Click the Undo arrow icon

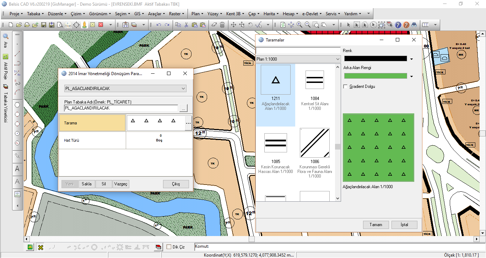coord(158,25)
